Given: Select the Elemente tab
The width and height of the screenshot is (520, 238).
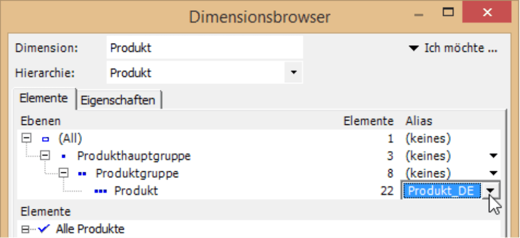Looking at the screenshot, I should (44, 99).
